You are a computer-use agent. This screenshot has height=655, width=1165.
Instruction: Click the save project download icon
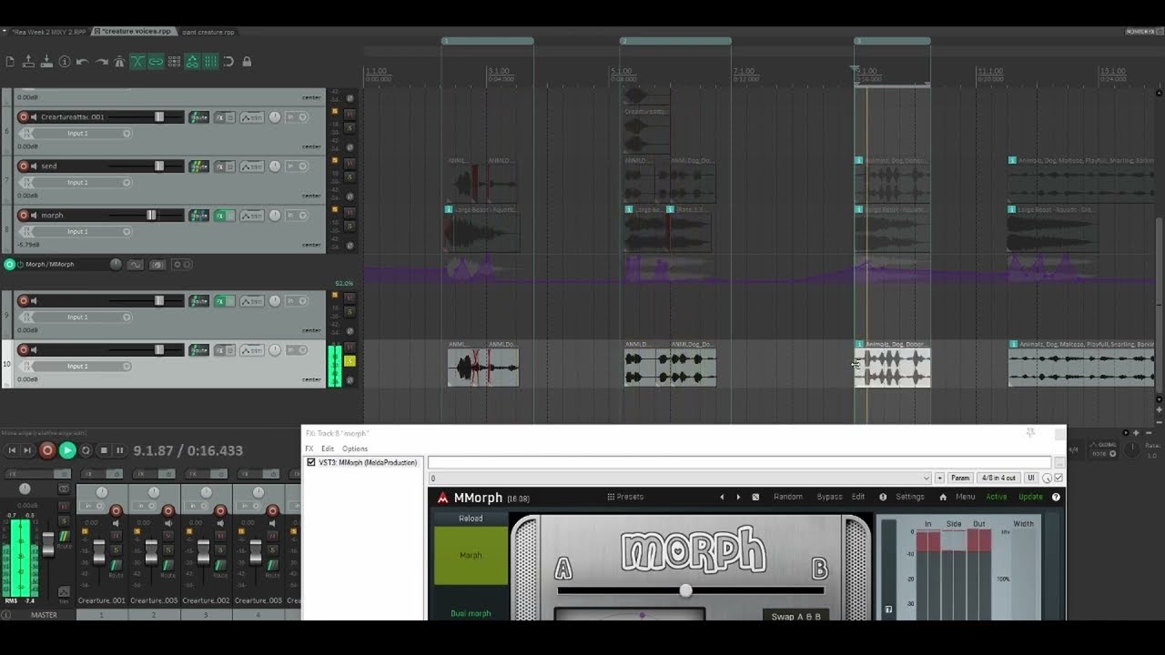46,62
